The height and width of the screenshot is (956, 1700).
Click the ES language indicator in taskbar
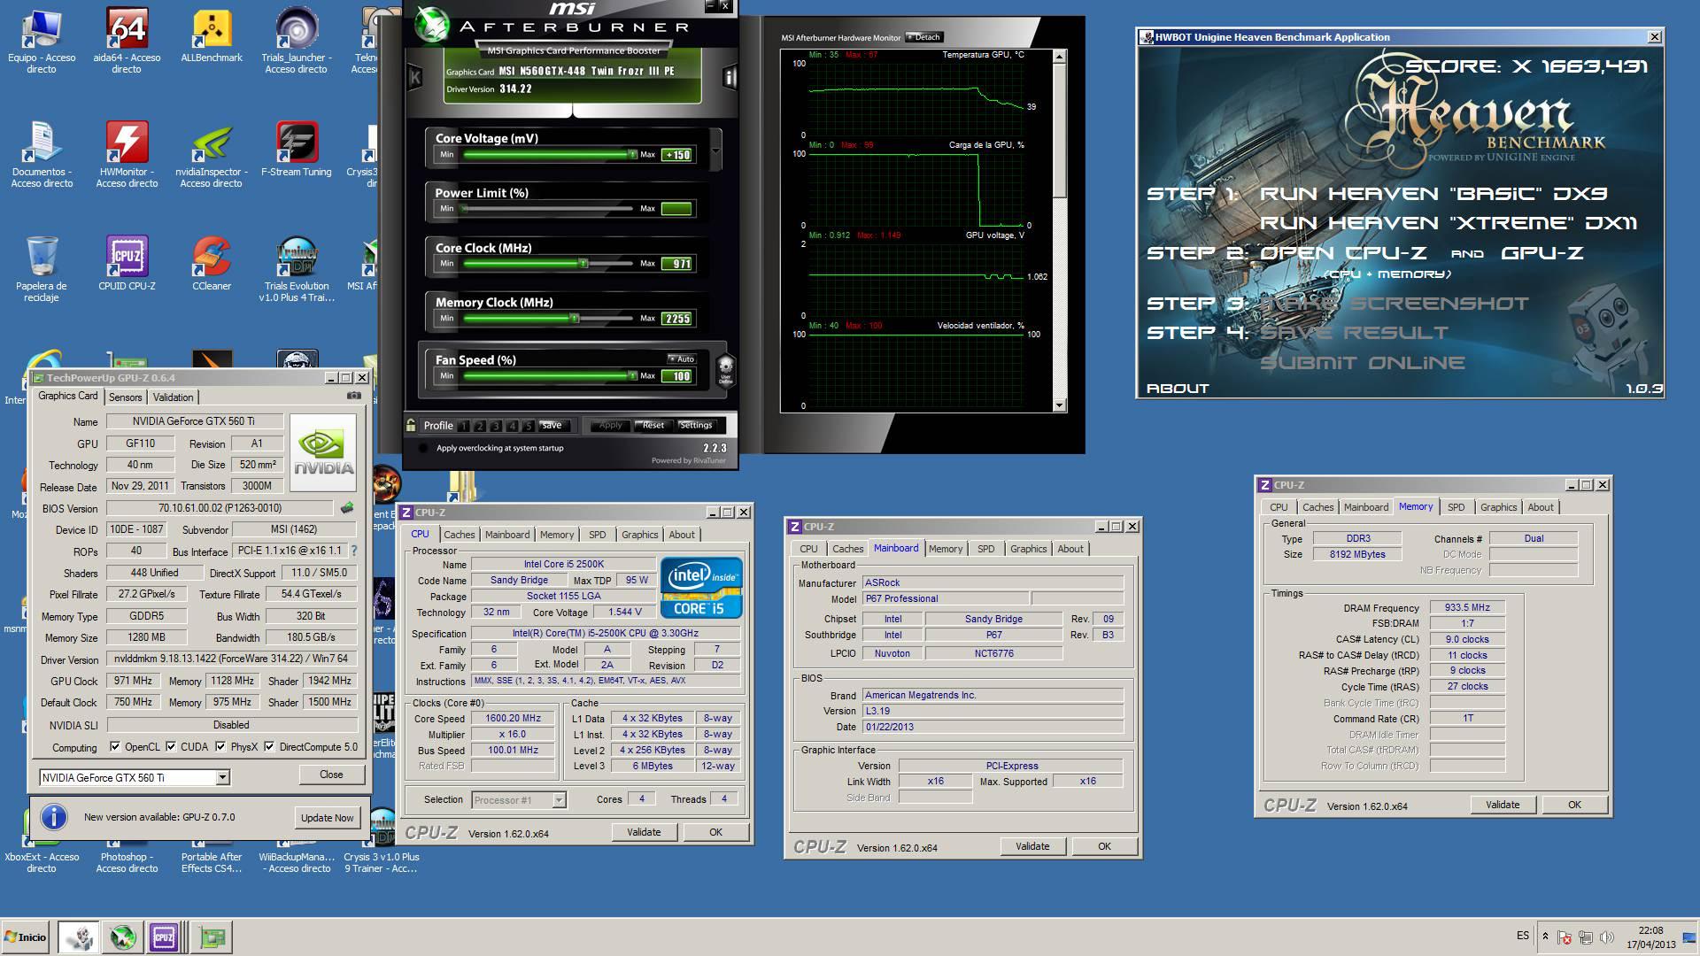(x=1522, y=935)
